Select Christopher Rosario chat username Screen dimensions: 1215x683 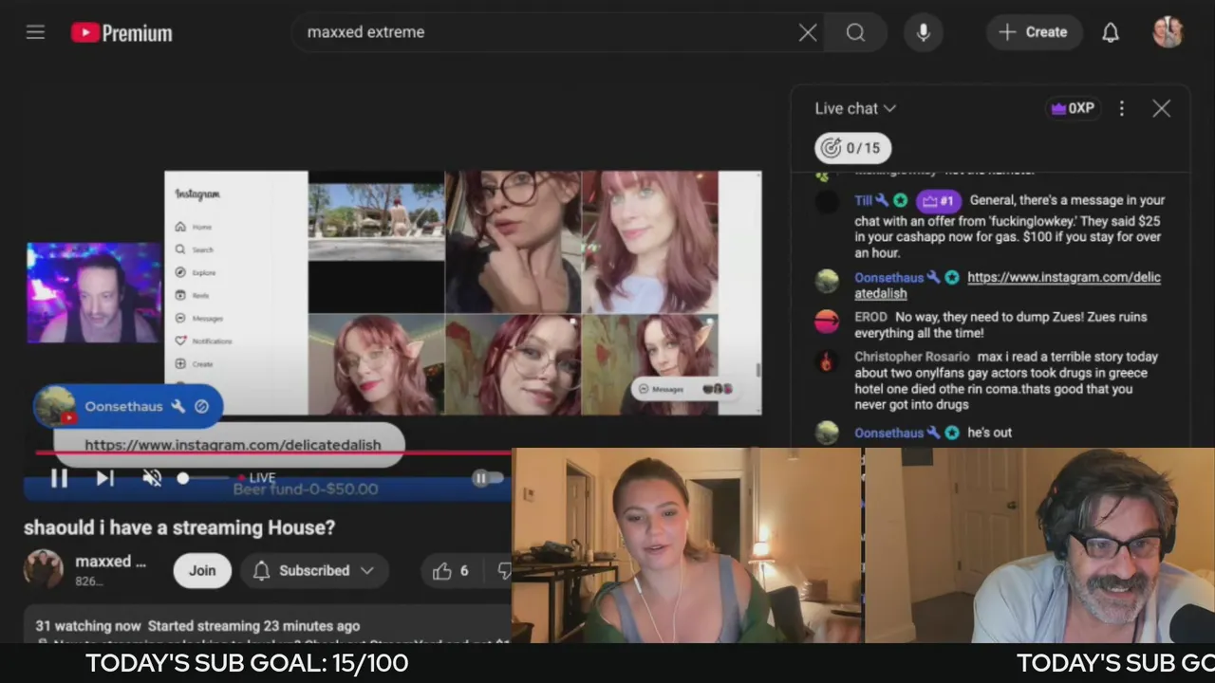coord(912,357)
